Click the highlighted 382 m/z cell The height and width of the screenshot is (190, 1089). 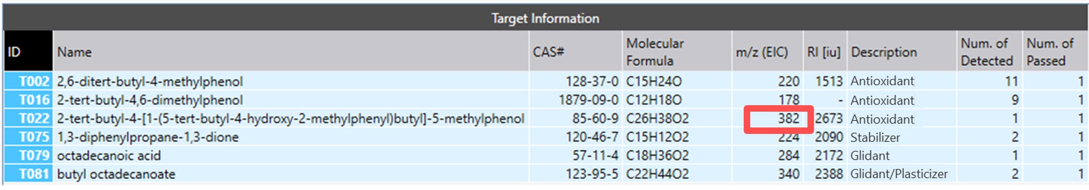pos(779,119)
